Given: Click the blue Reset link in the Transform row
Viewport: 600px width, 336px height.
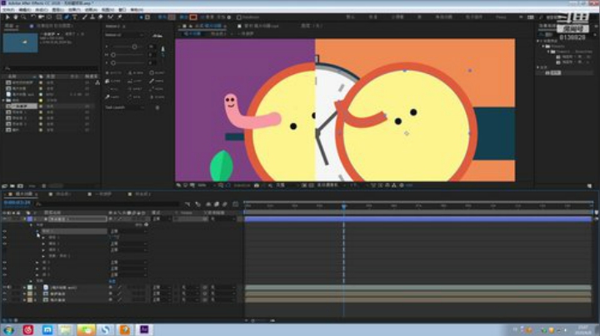Looking at the screenshot, I should [112, 281].
